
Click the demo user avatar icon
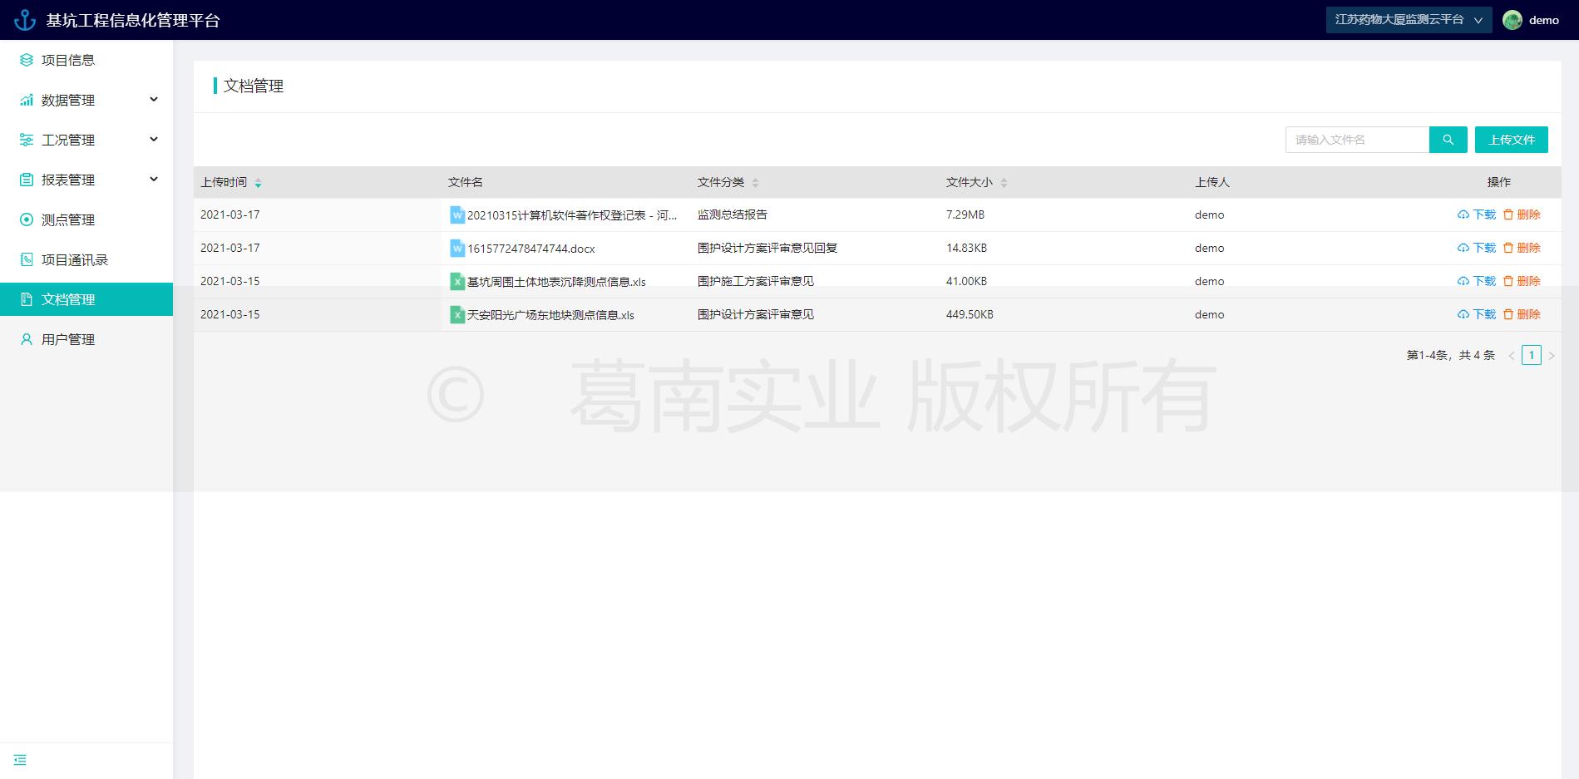tap(1512, 20)
